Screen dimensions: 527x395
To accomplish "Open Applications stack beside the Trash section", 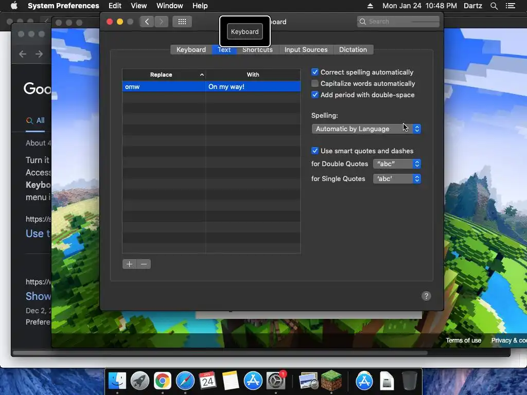I will 364,381.
